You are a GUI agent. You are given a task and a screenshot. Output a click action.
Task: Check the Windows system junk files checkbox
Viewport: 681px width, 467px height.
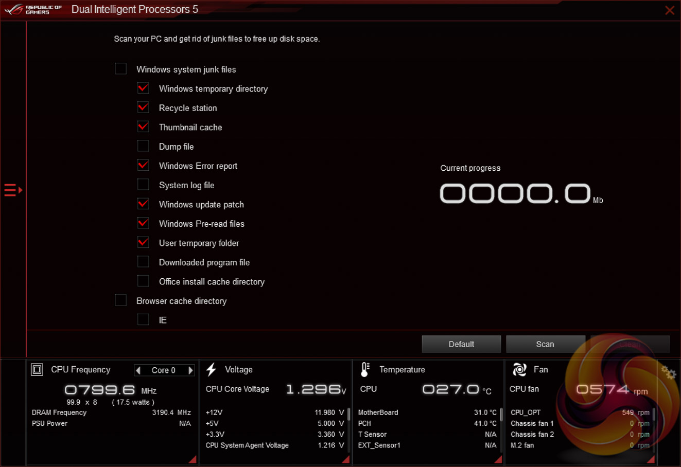[x=121, y=69]
